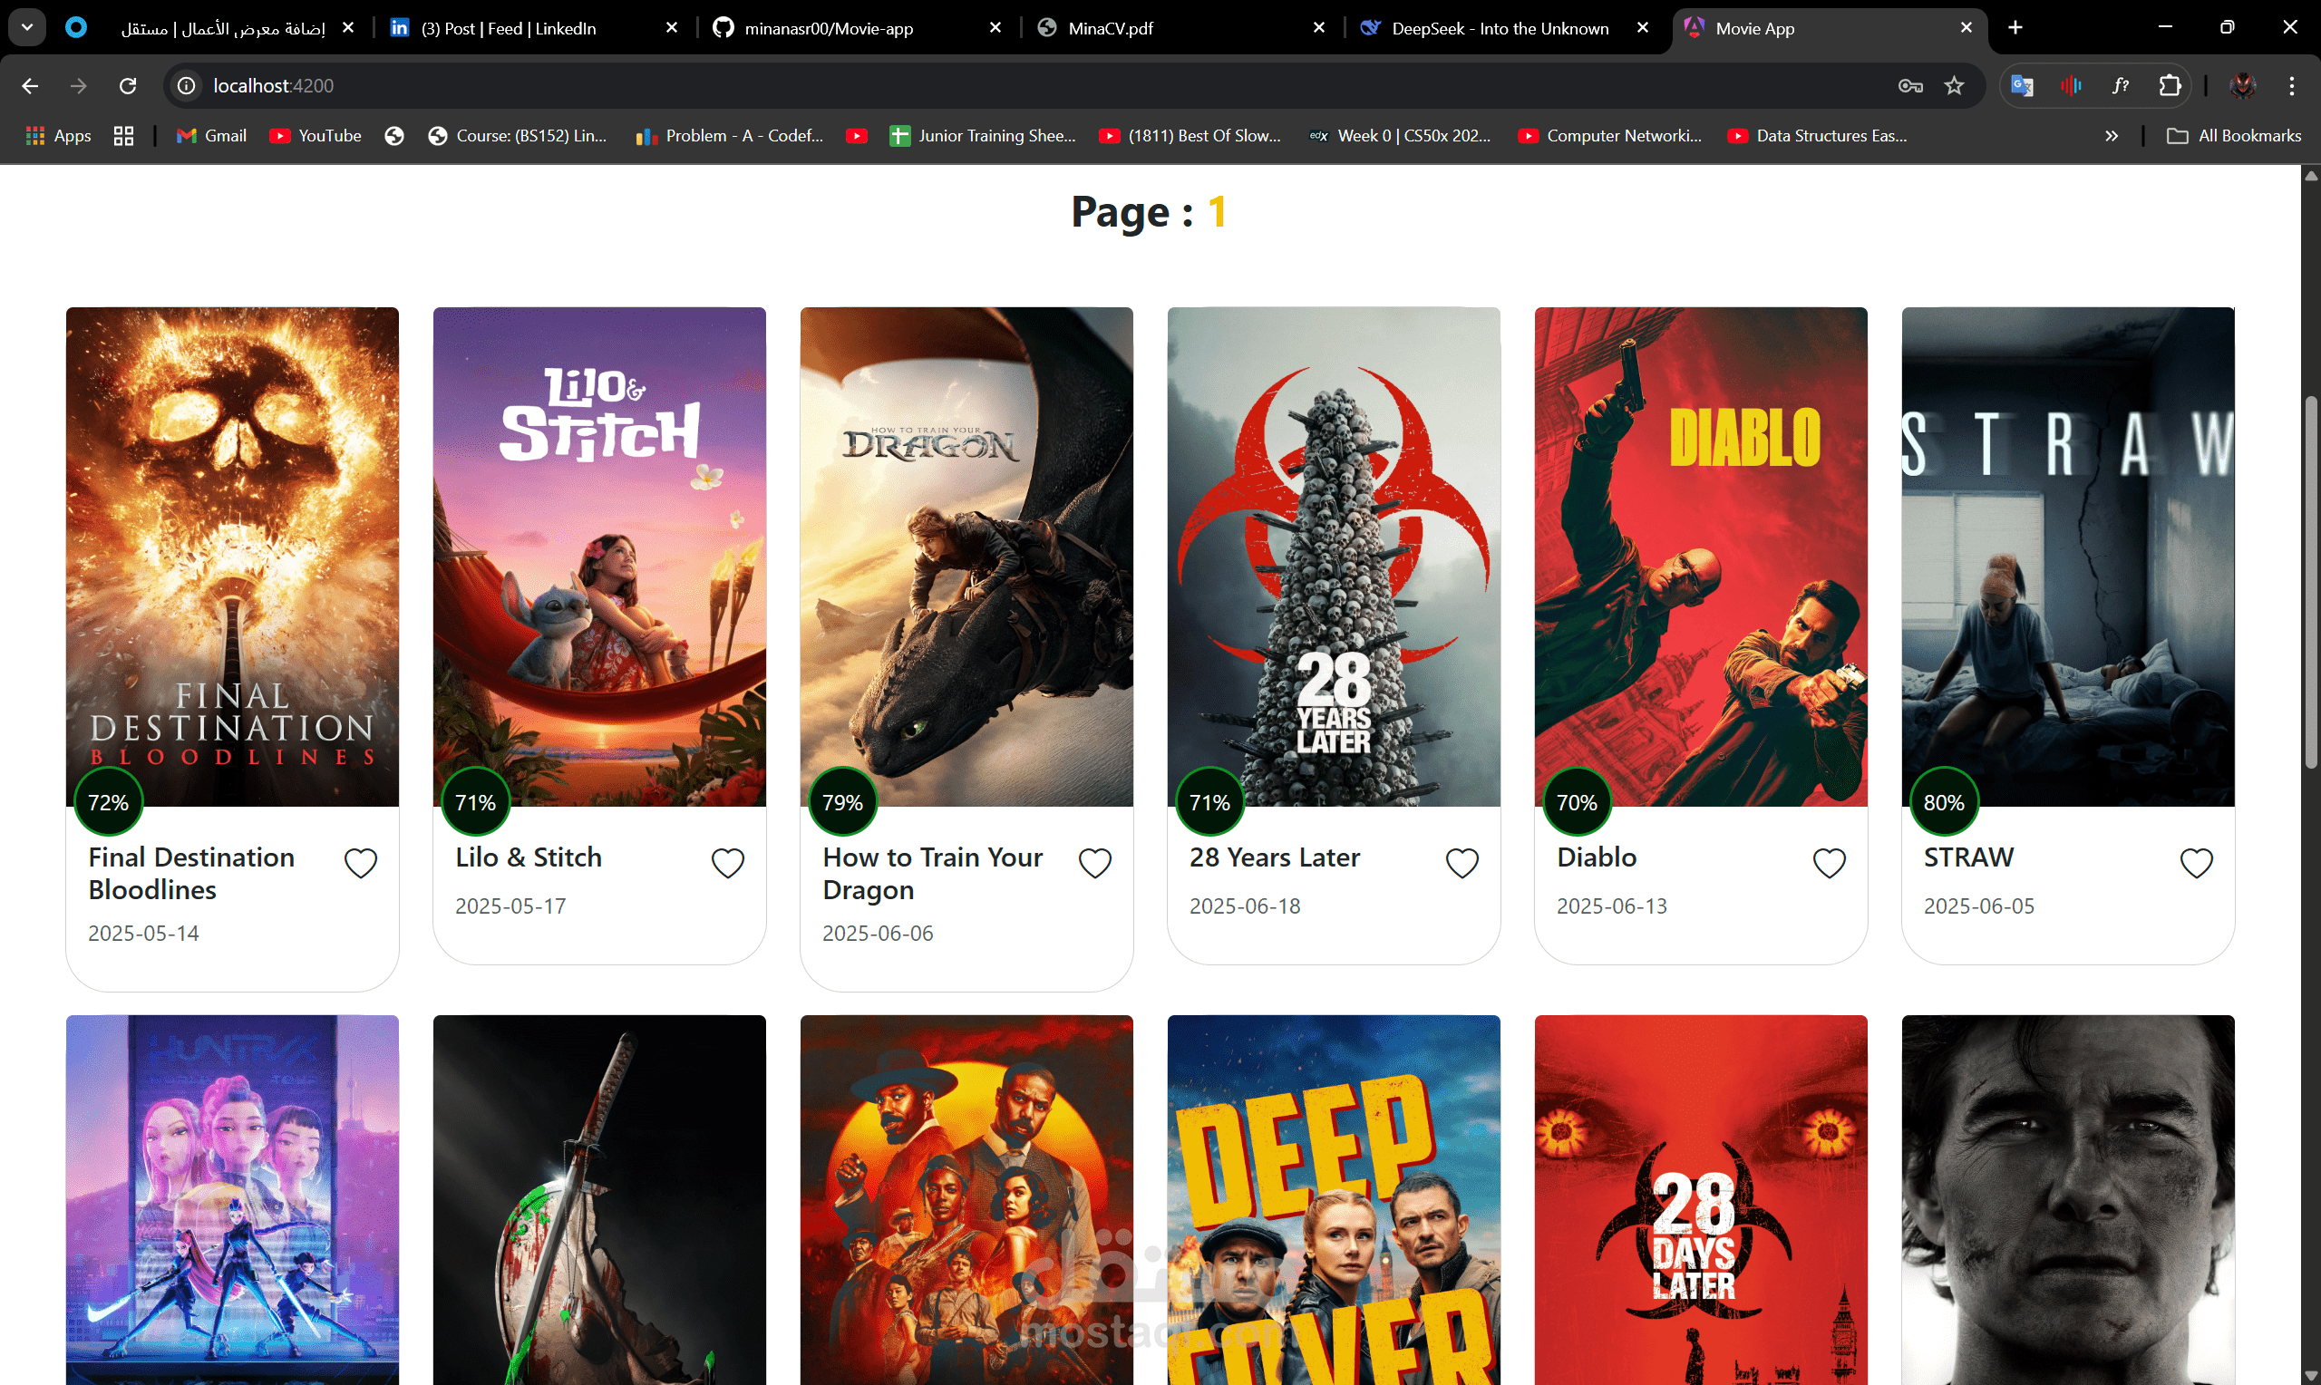The image size is (2321, 1385).
Task: Click the Diablo movie title
Action: 1596,857
